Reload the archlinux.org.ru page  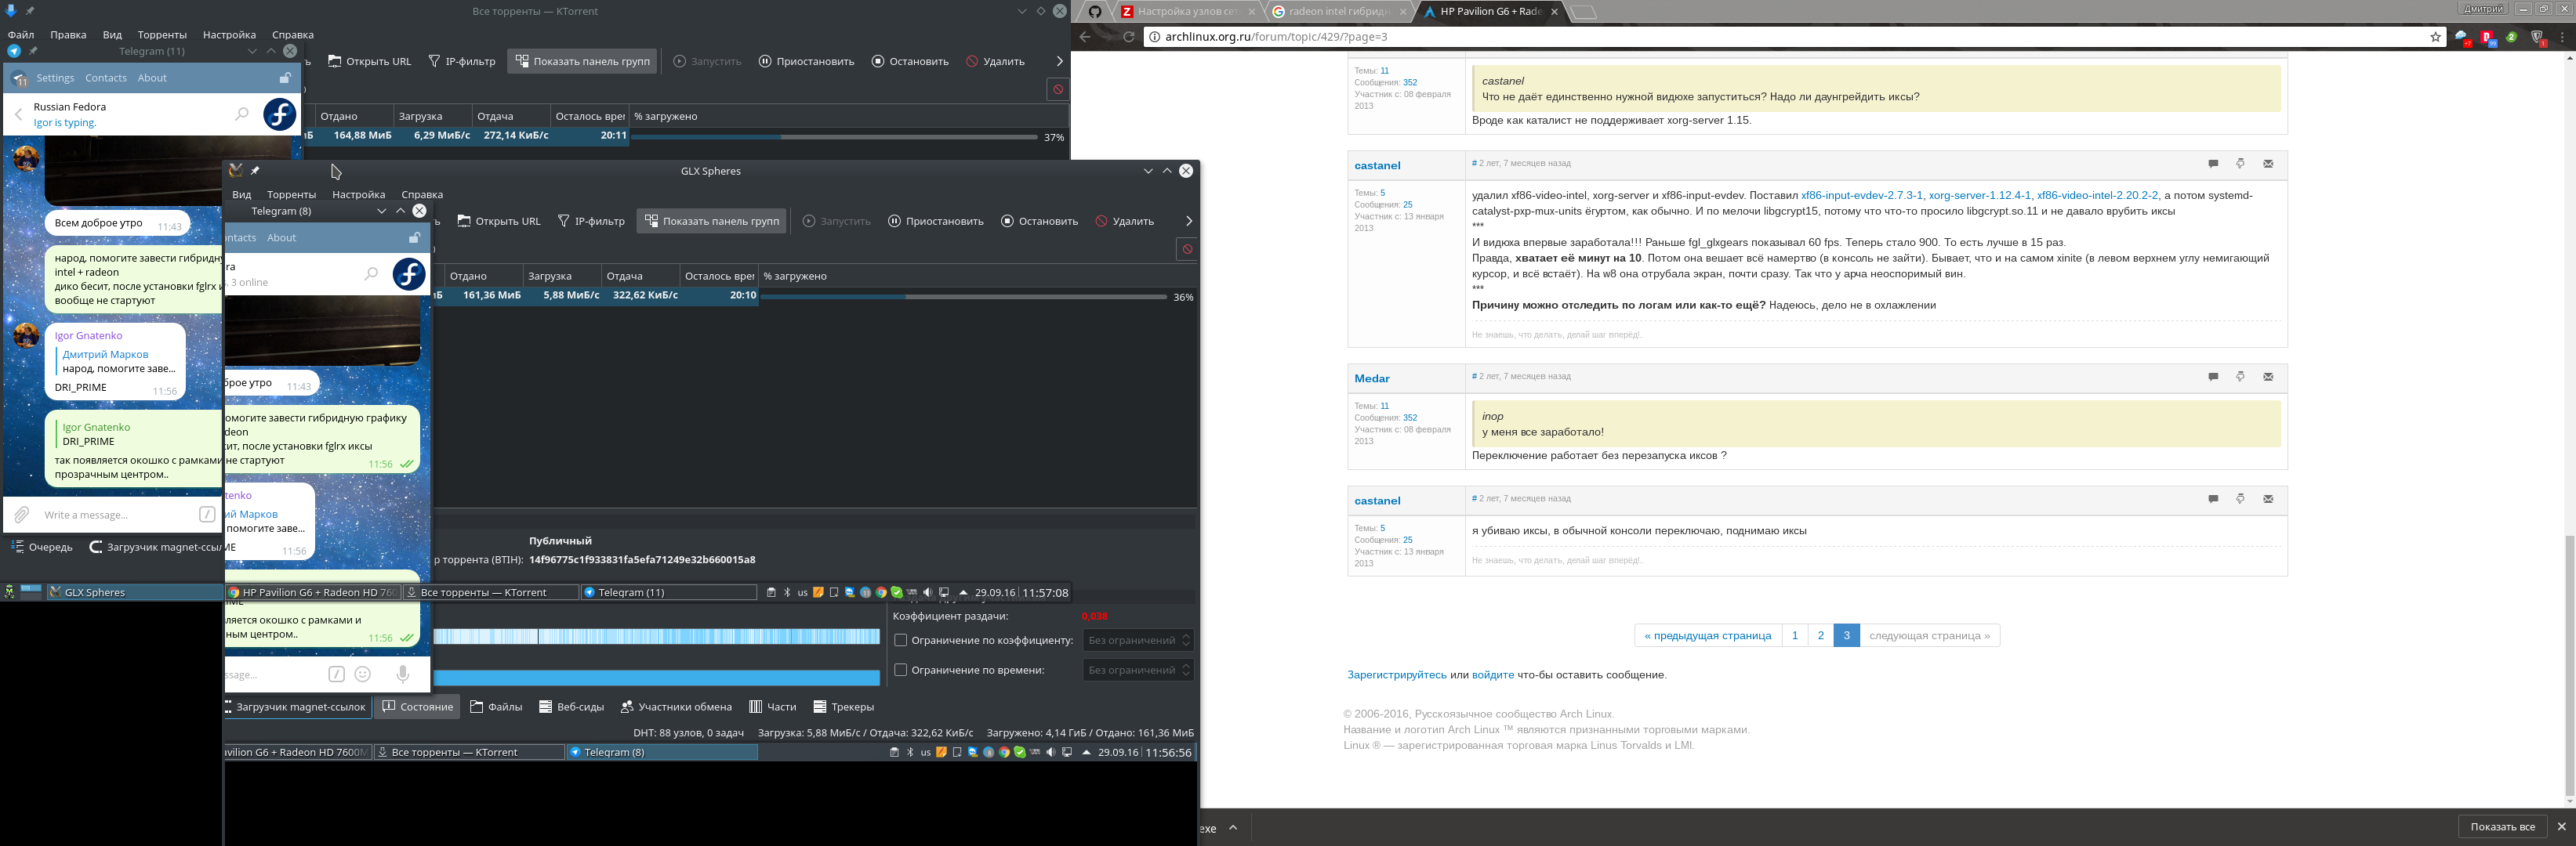(1129, 37)
